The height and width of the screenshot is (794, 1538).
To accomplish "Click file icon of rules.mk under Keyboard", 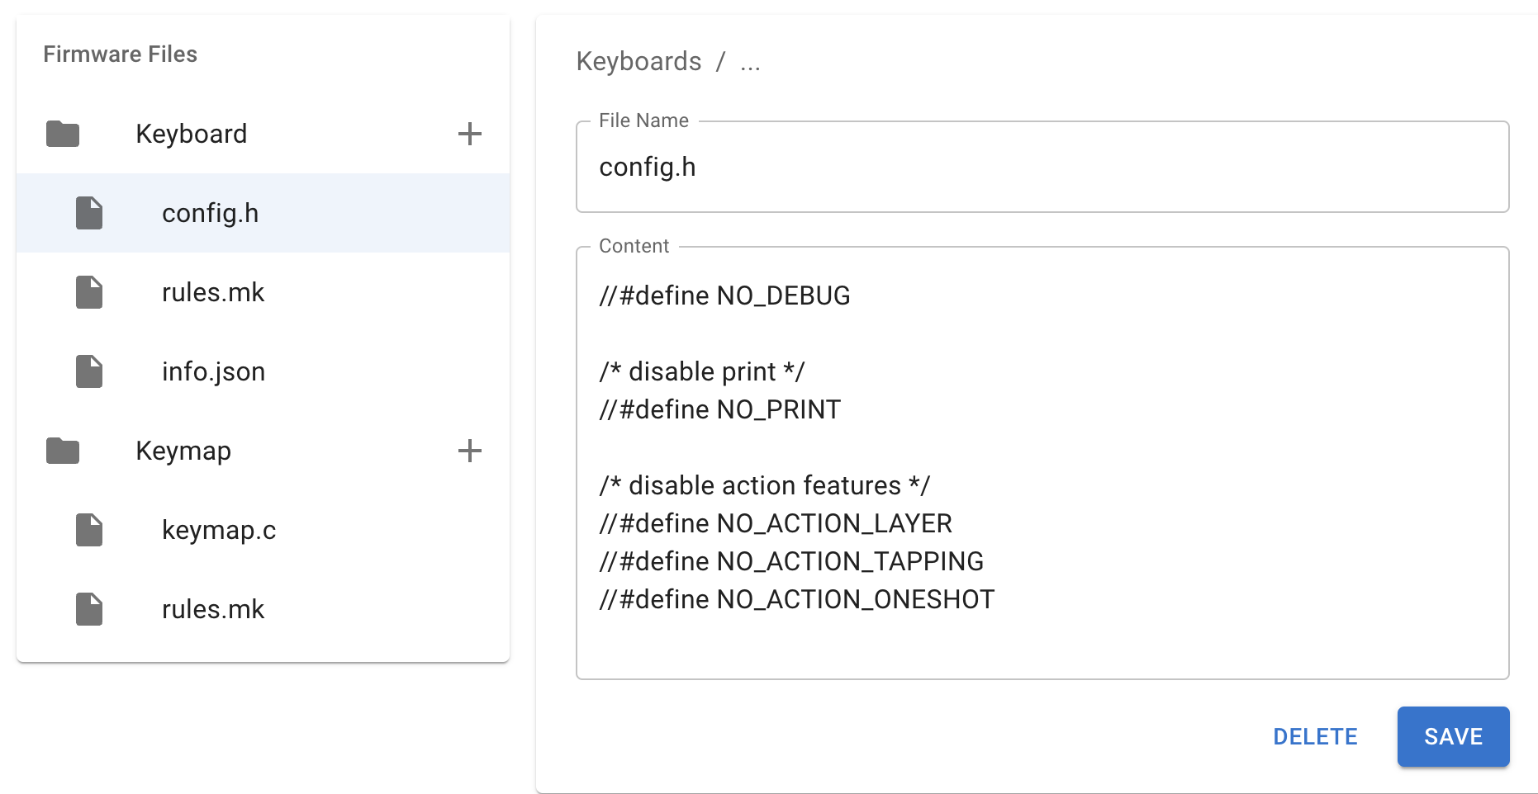I will [x=89, y=292].
